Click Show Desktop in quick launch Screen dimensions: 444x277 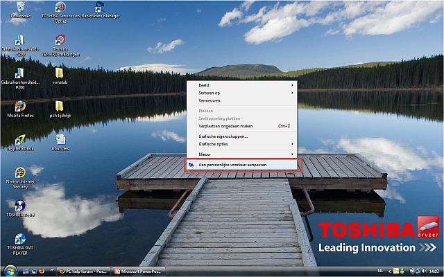click(26, 271)
